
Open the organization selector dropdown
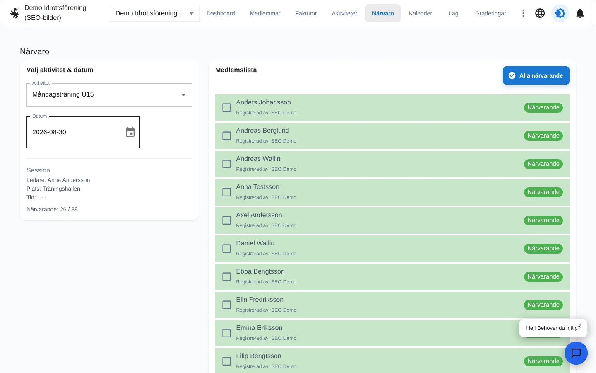click(x=155, y=13)
